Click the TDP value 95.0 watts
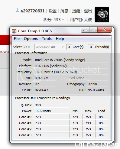This screenshot has width=120, height=149. tap(98, 90)
